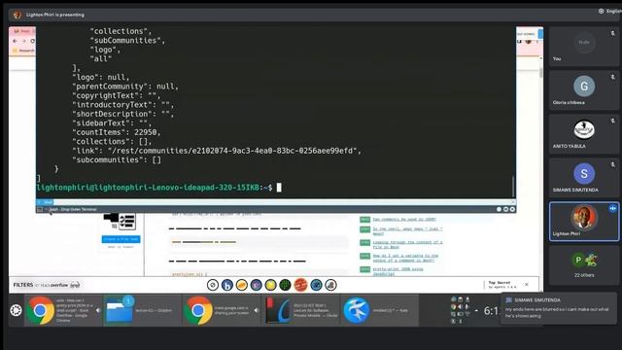
Task: Click the "sidebarText" line in the terminal
Action: pyautogui.click(x=112, y=123)
